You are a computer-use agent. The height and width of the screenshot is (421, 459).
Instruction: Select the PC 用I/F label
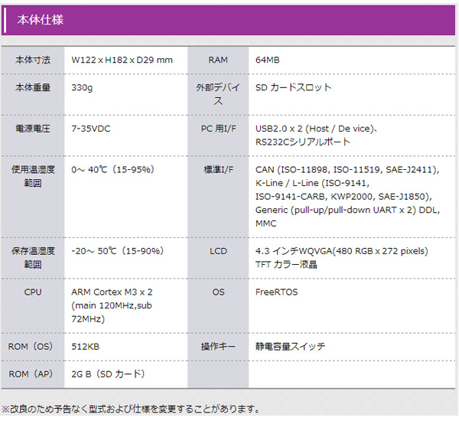tap(218, 129)
